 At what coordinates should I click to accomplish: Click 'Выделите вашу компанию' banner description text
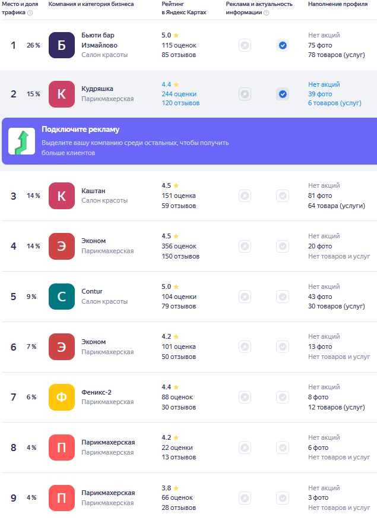[x=135, y=148]
